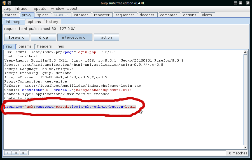Open the repeater tool tab
The image size is (252, 160).
click(x=102, y=15)
